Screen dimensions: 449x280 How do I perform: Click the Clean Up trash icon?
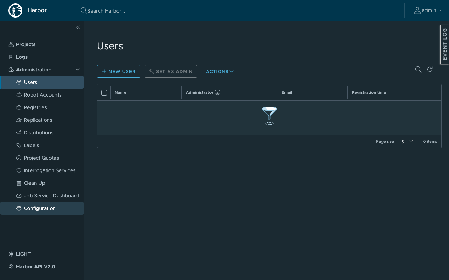pyautogui.click(x=19, y=183)
